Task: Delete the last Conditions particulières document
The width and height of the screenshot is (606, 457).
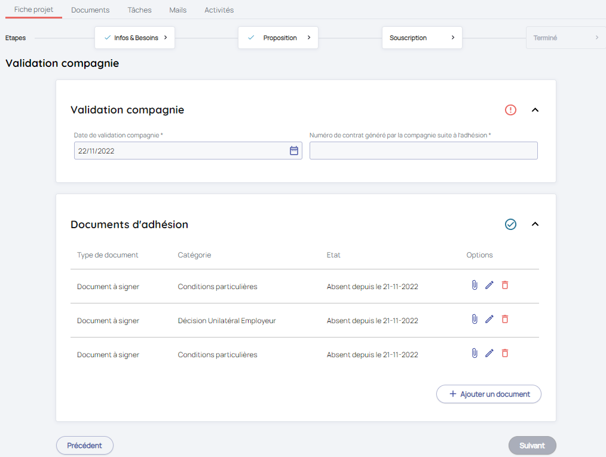Action: (505, 354)
